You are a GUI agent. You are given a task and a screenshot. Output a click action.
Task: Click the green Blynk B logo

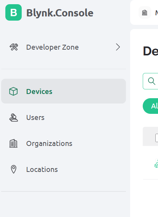[13, 13]
